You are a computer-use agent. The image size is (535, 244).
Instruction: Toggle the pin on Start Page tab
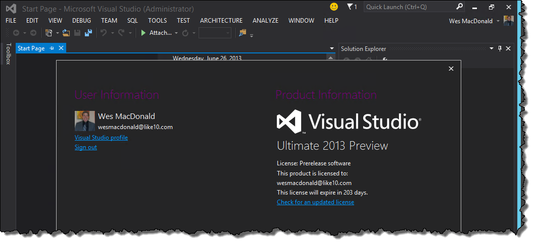tap(52, 48)
